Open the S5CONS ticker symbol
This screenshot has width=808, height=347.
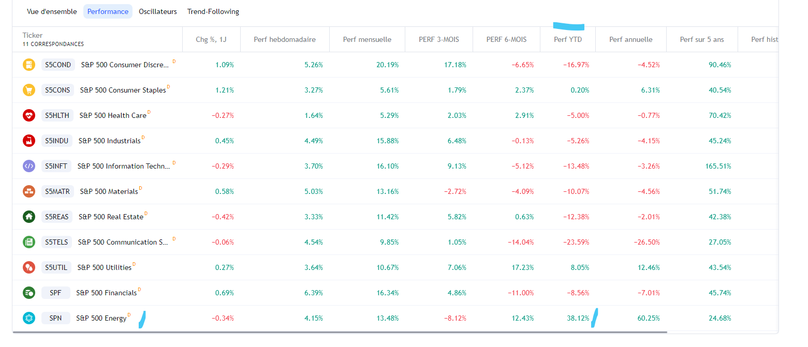pyautogui.click(x=58, y=90)
